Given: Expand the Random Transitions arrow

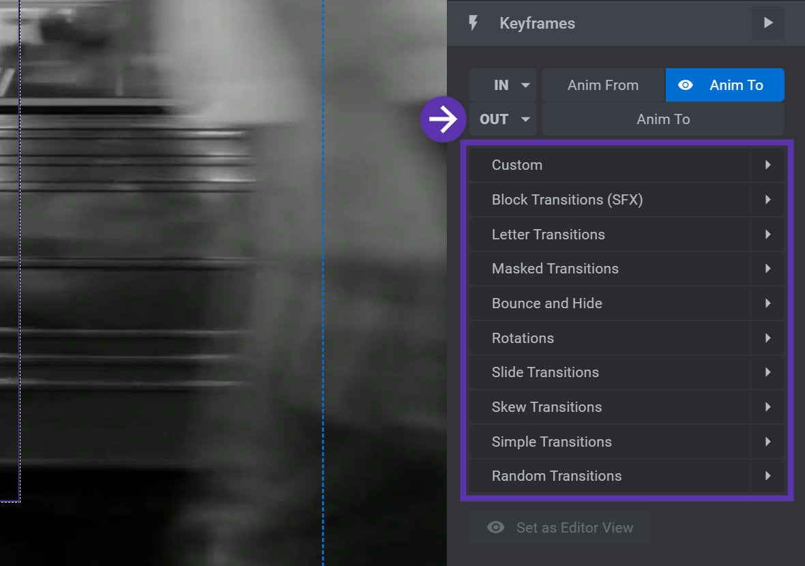Looking at the screenshot, I should pos(767,476).
